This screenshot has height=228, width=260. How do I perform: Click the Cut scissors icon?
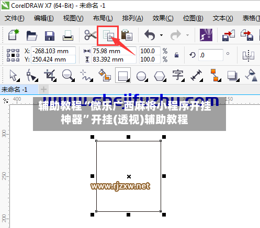90,35
